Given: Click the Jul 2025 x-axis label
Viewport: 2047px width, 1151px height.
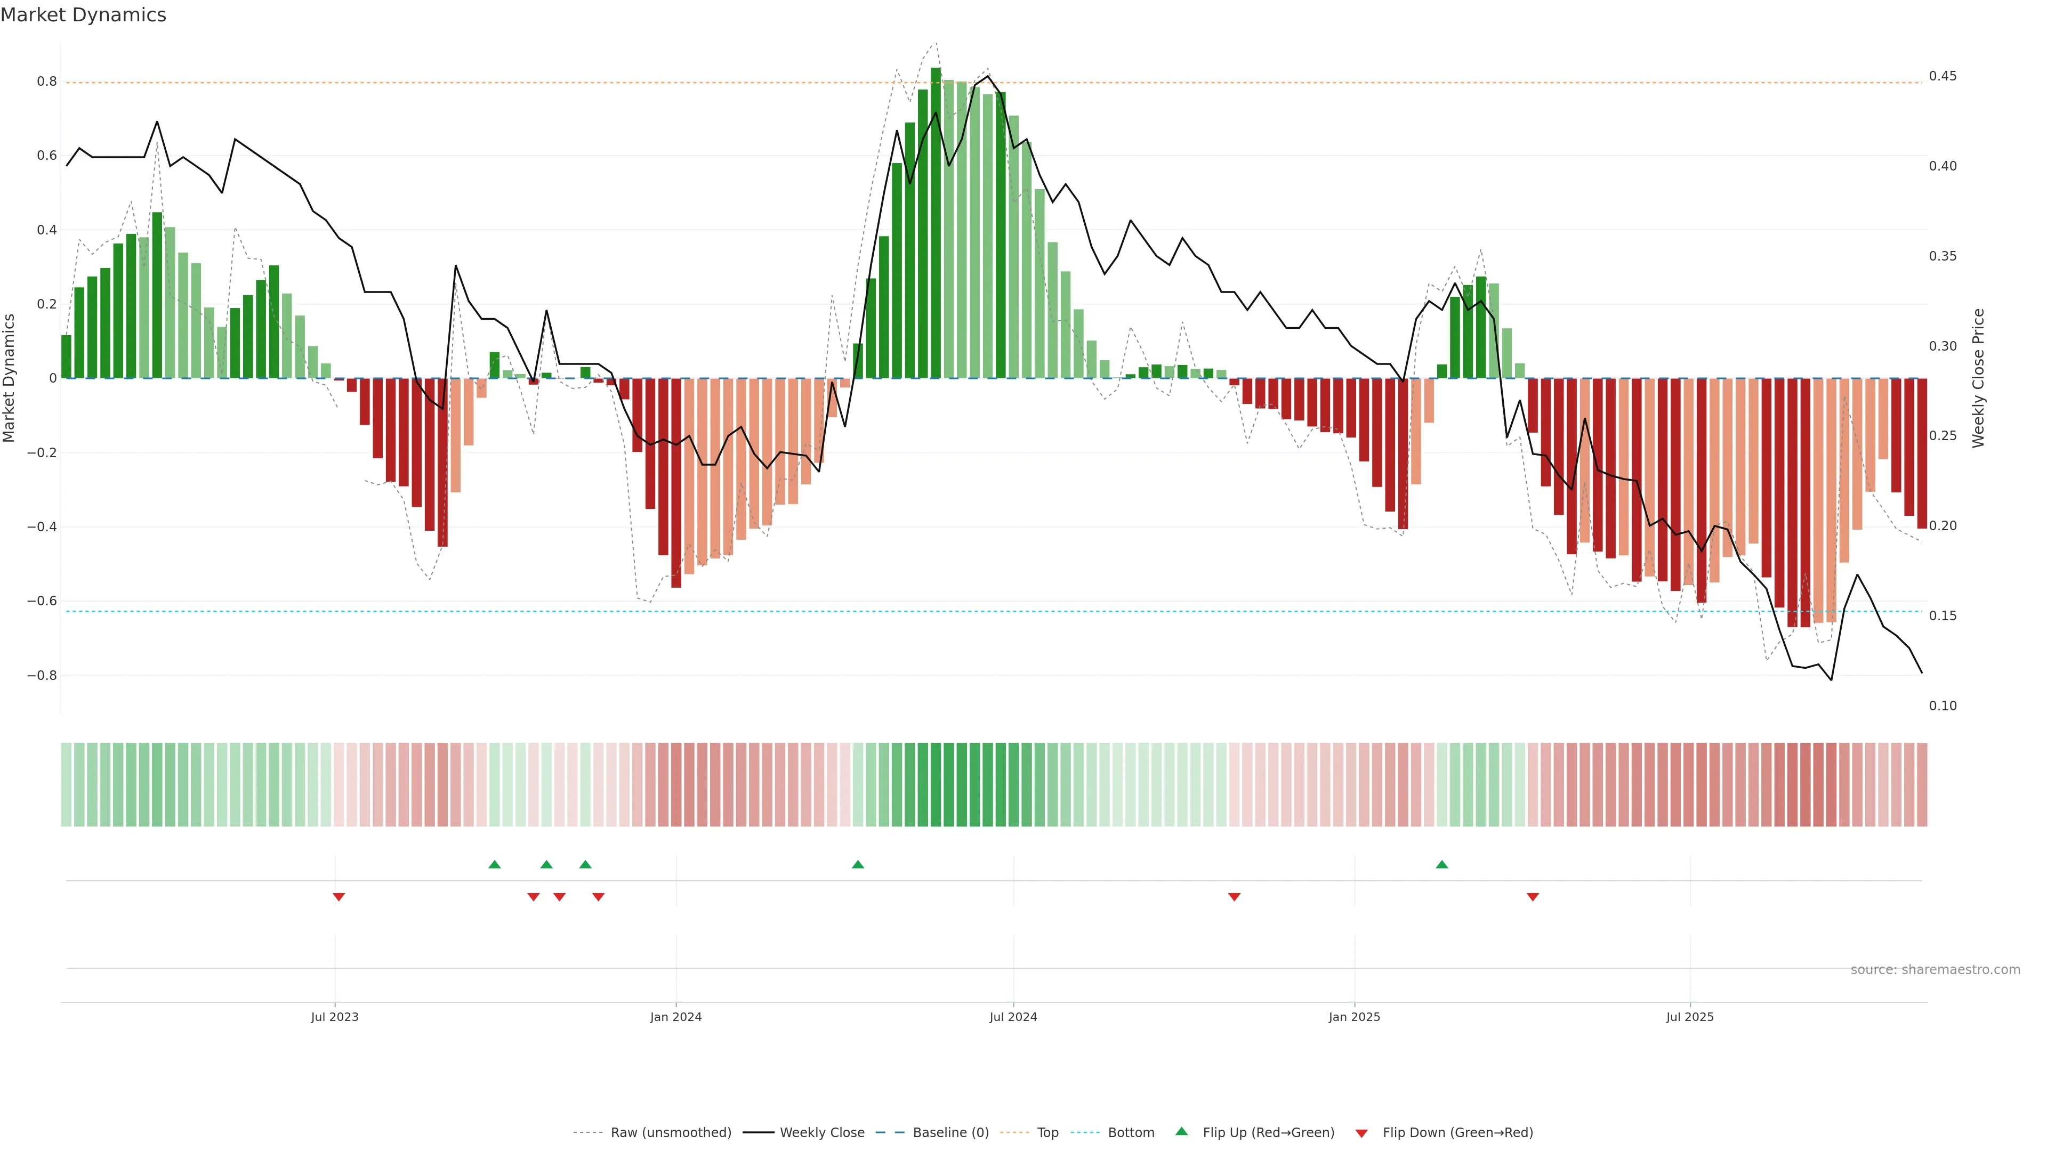Looking at the screenshot, I should click(x=1689, y=1017).
